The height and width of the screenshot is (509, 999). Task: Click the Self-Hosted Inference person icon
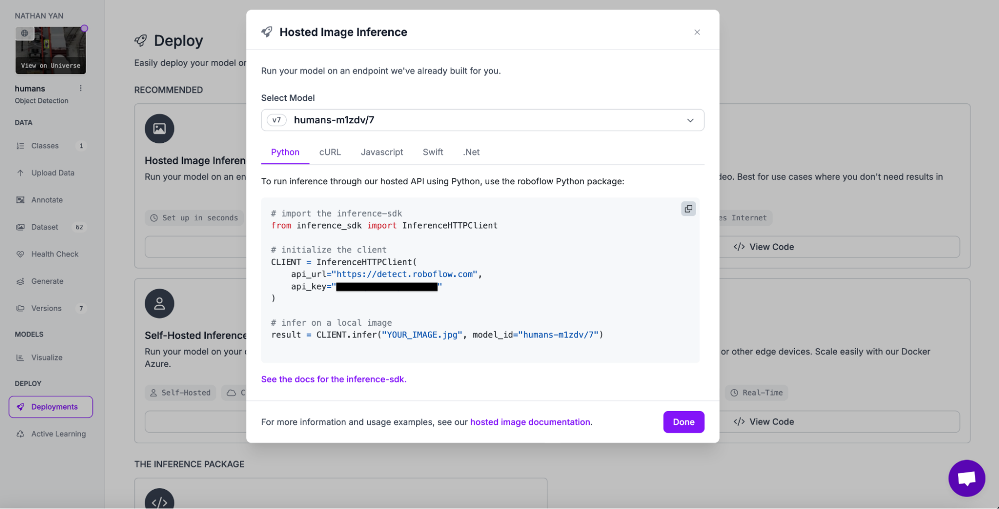coord(159,303)
